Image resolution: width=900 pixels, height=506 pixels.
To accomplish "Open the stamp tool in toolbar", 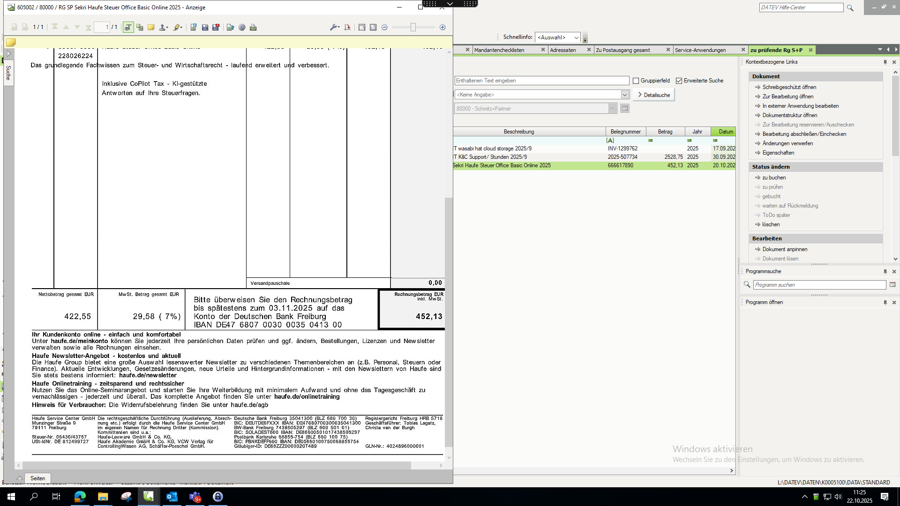I will click(x=163, y=28).
